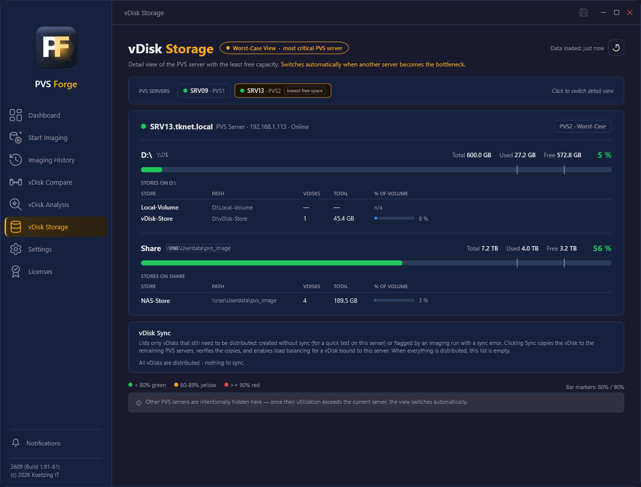The height and width of the screenshot is (487, 641).
Task: Click the '>= 90% red' legend entry
Action: point(242,385)
